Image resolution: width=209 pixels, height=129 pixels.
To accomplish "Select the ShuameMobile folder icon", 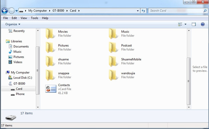I will click(x=113, y=61).
